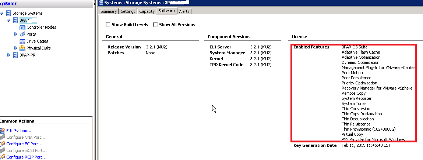Click the Patches value None
The image size is (423, 160).
click(x=151, y=53)
